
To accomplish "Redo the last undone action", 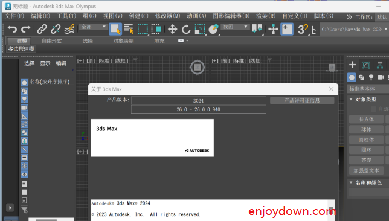I will click(x=25, y=29).
